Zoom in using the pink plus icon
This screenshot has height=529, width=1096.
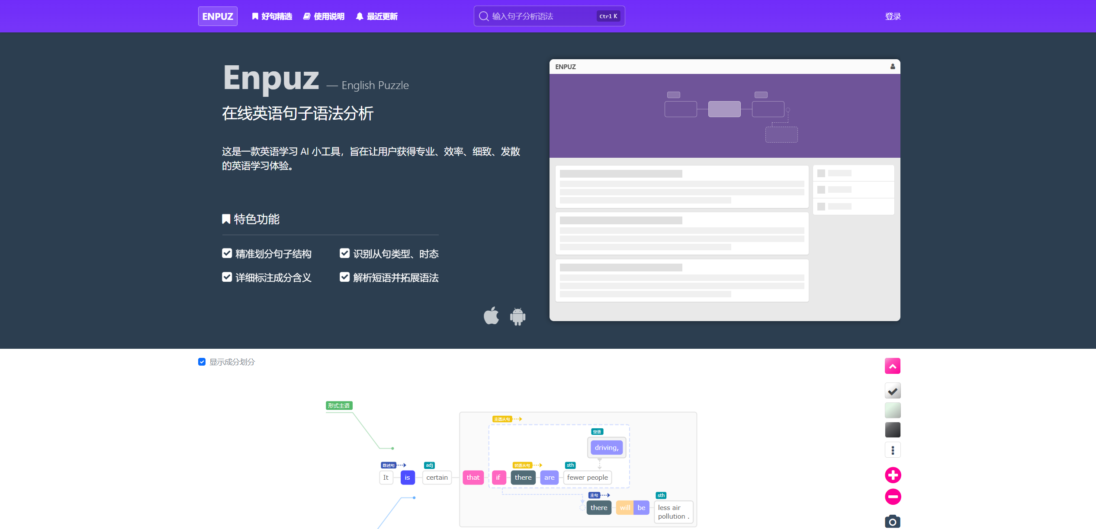click(893, 475)
